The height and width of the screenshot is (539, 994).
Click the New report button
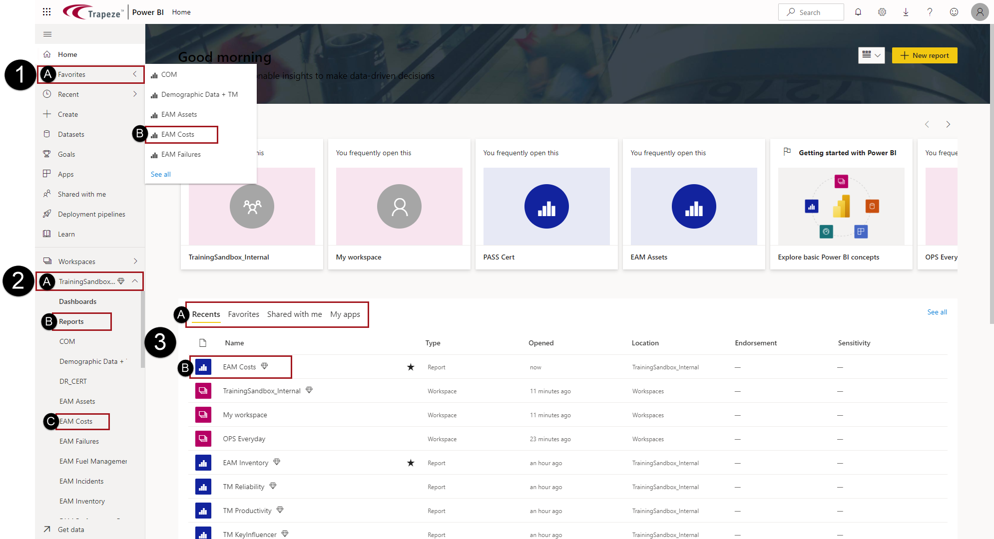[x=925, y=55]
